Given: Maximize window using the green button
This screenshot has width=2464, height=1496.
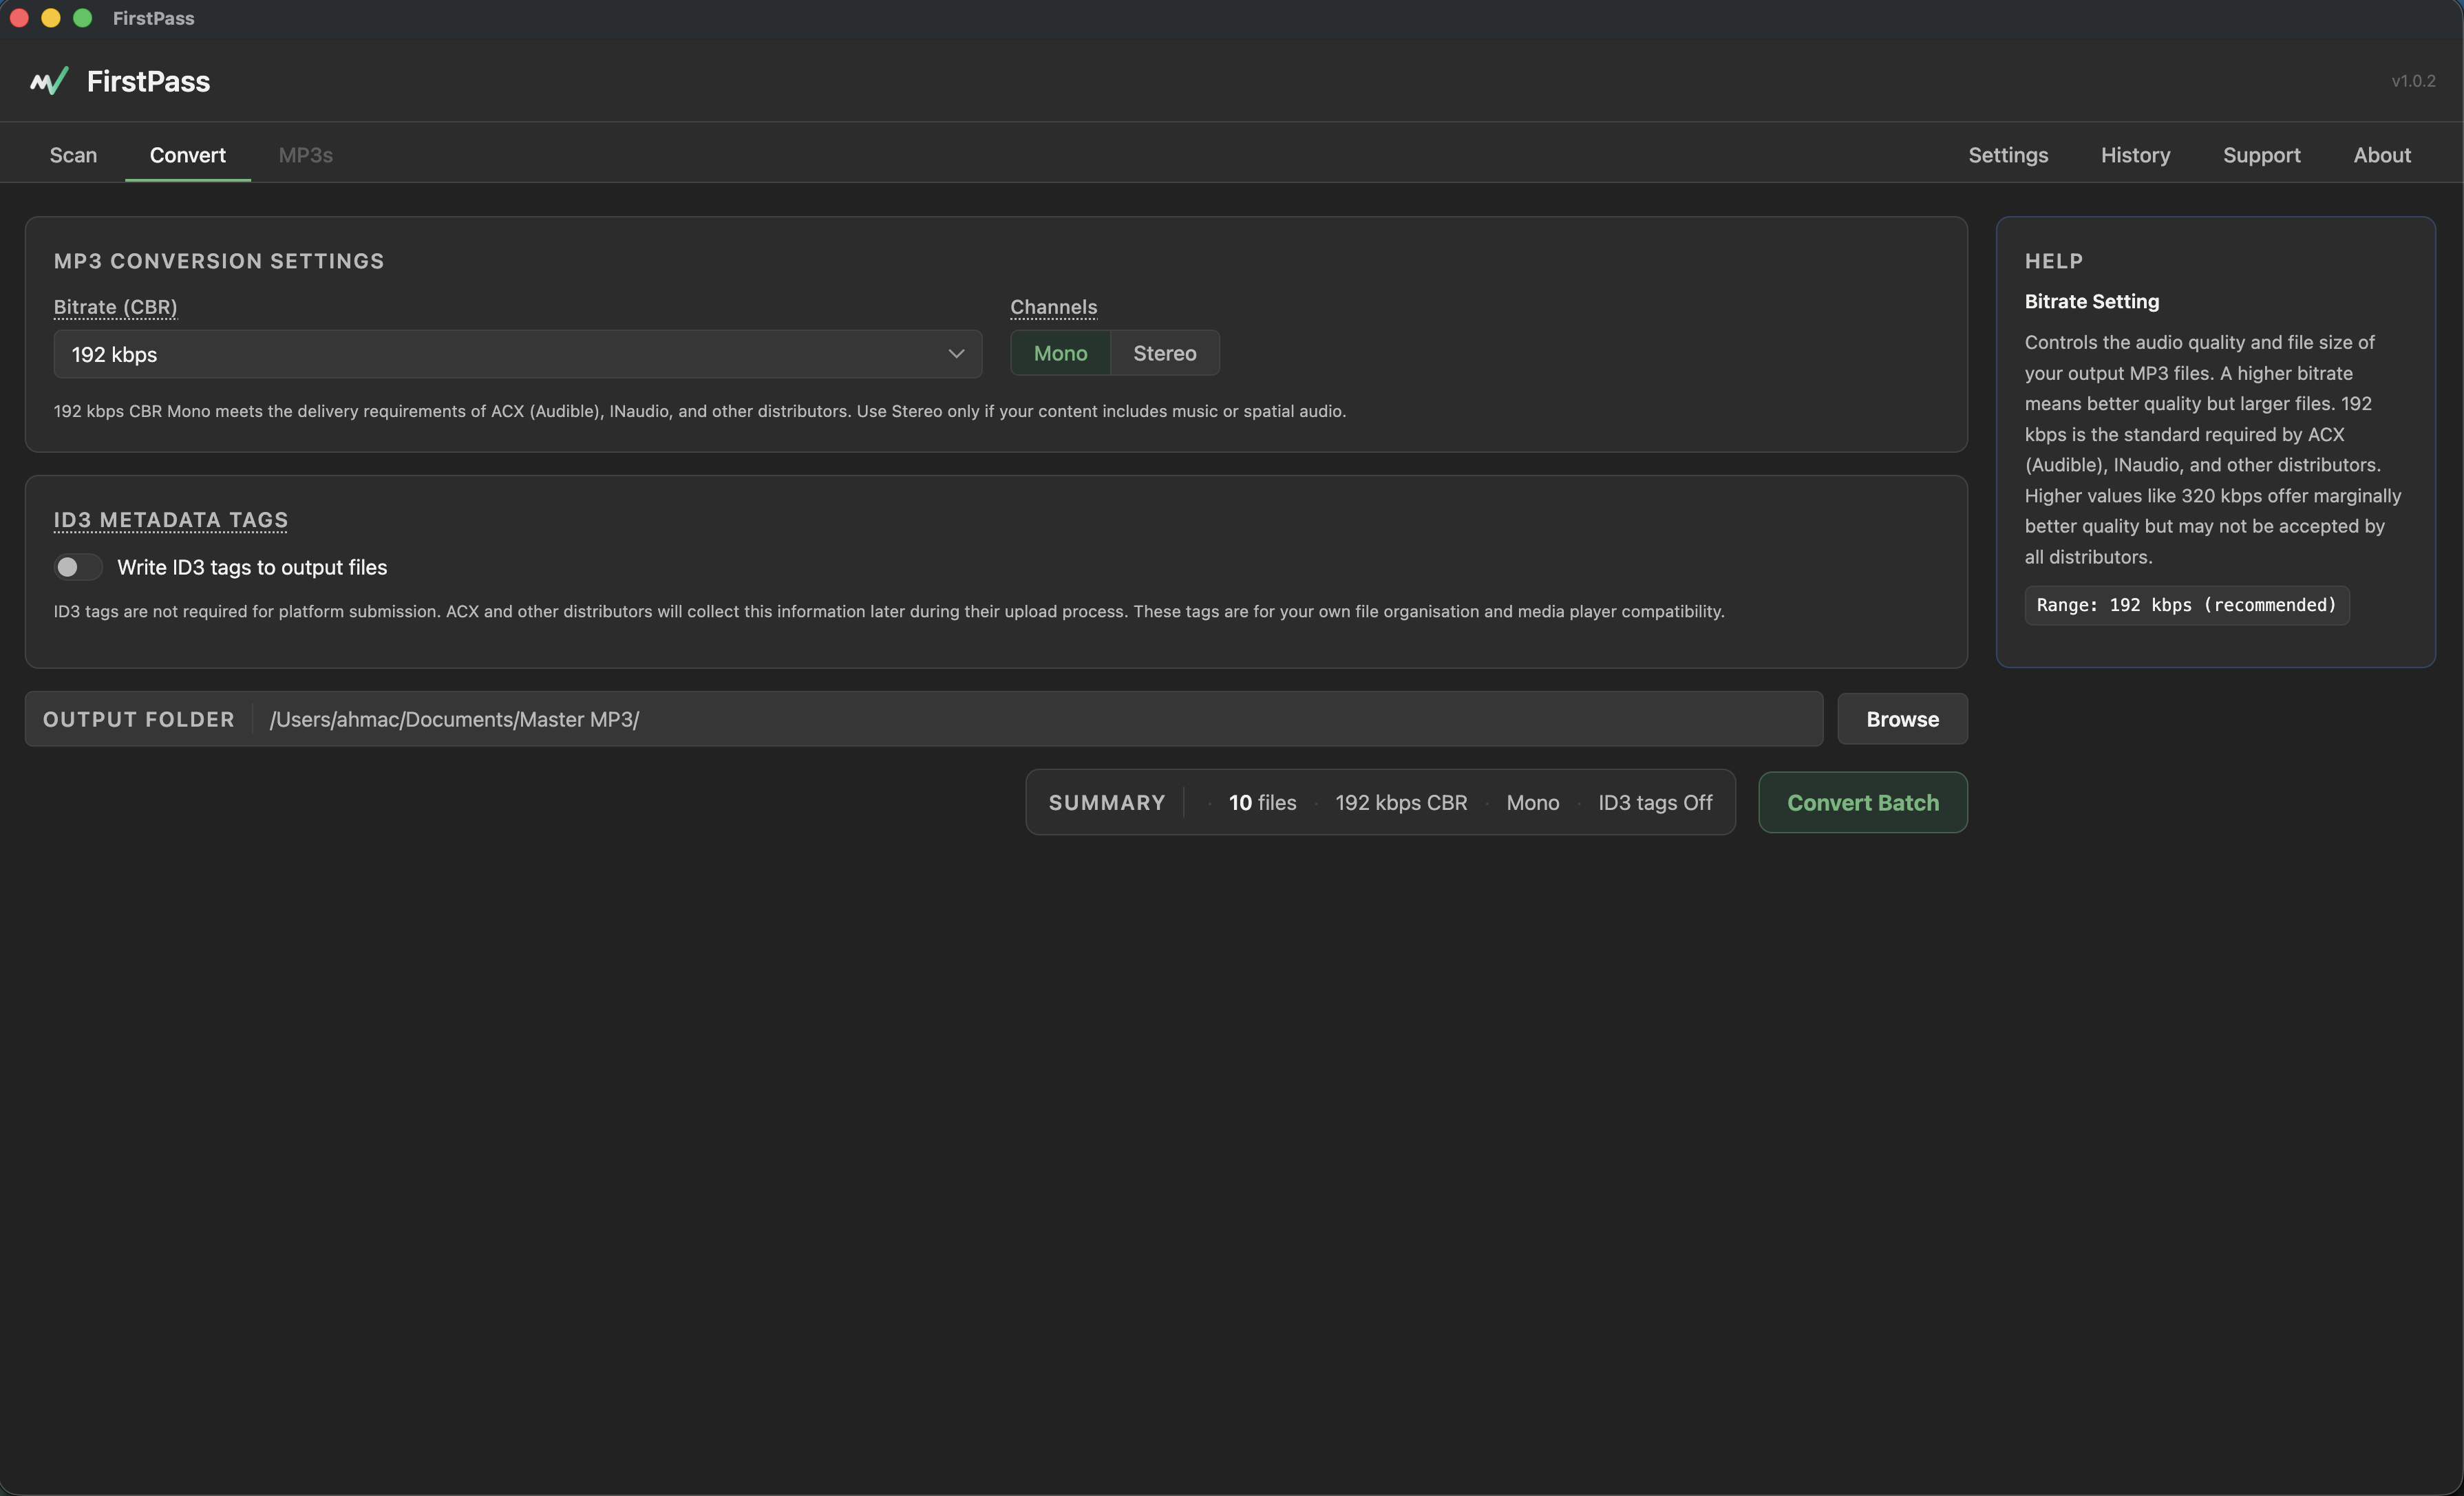Looking at the screenshot, I should point(83,18).
